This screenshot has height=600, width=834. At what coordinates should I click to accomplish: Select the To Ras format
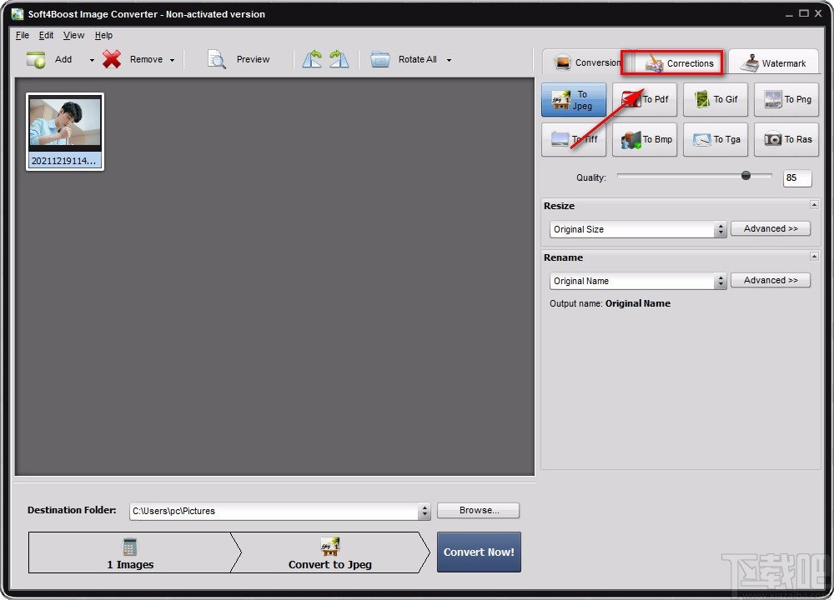[786, 139]
